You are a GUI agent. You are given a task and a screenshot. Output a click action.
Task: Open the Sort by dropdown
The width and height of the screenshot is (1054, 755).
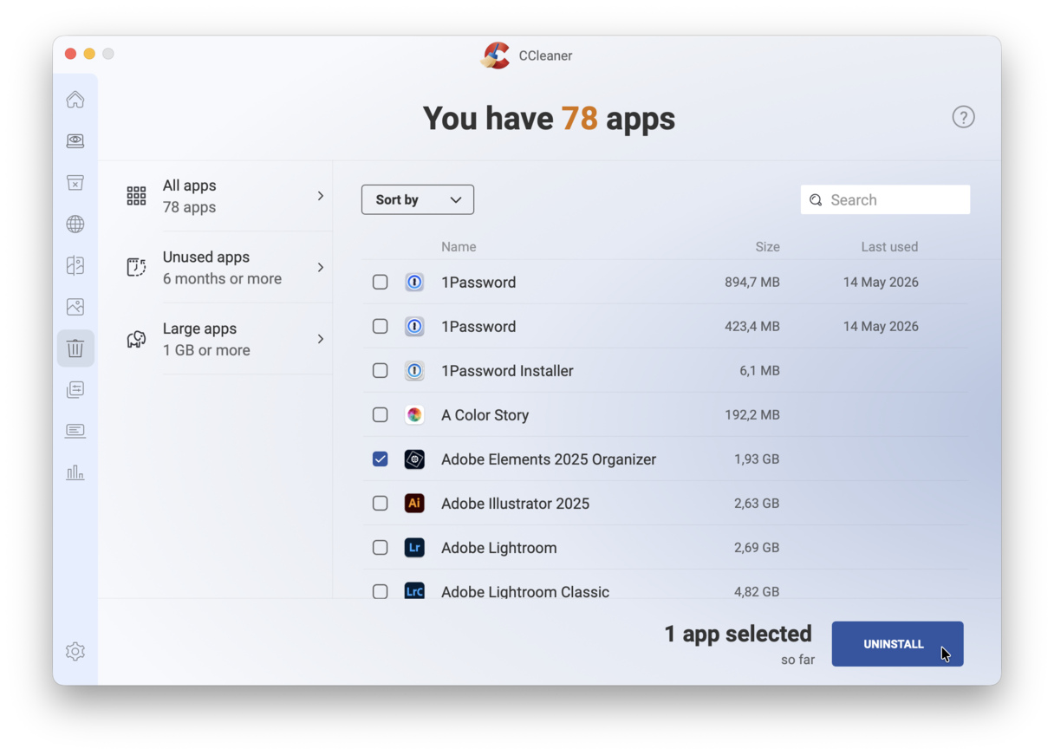click(418, 199)
